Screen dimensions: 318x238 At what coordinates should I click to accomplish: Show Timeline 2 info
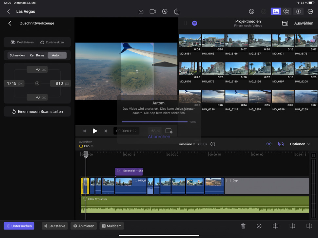[x=212, y=144]
